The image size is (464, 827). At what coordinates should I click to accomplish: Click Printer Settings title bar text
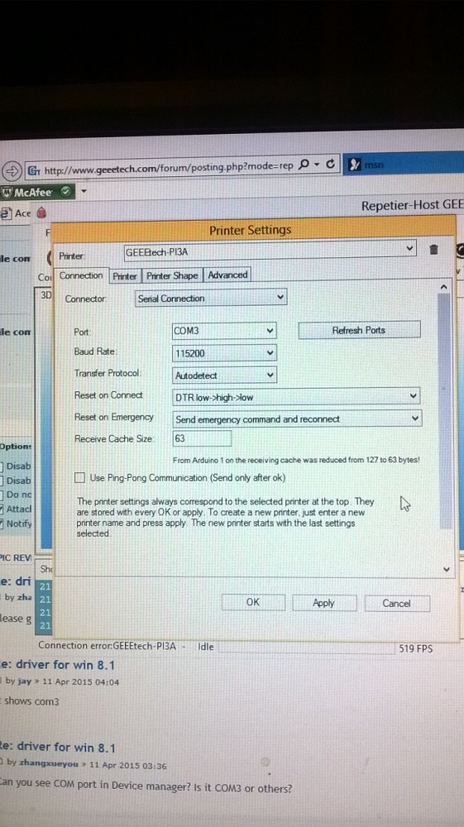250,230
